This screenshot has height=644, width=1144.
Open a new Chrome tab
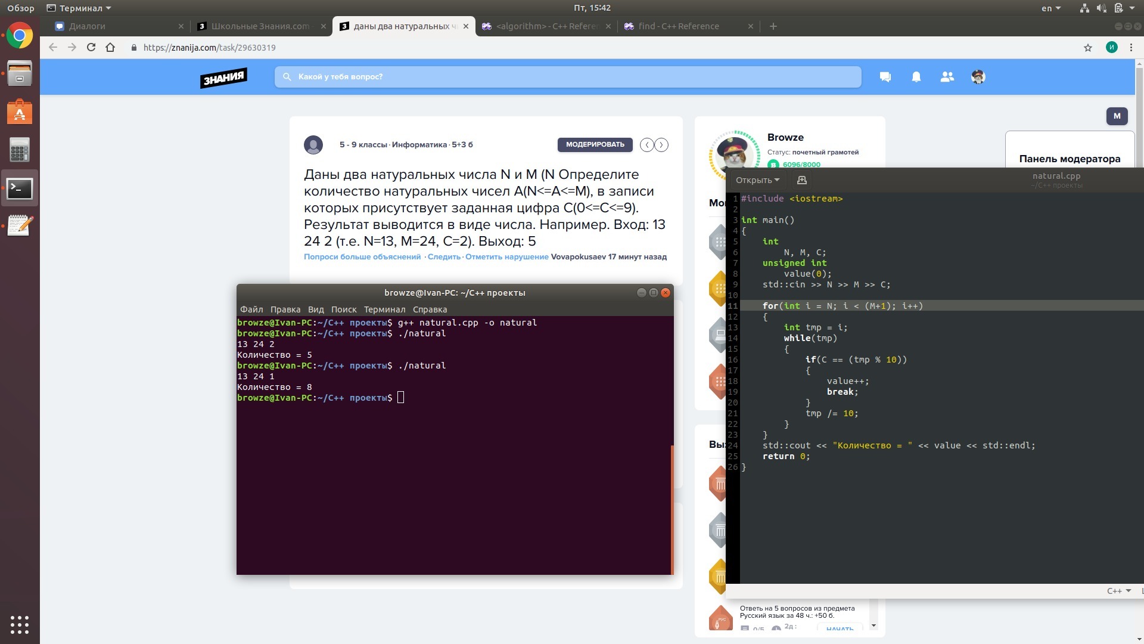(773, 26)
